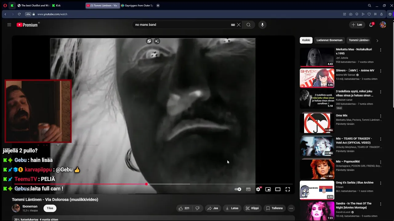Download video with Lataa button
394x221 pixels.
(232, 208)
